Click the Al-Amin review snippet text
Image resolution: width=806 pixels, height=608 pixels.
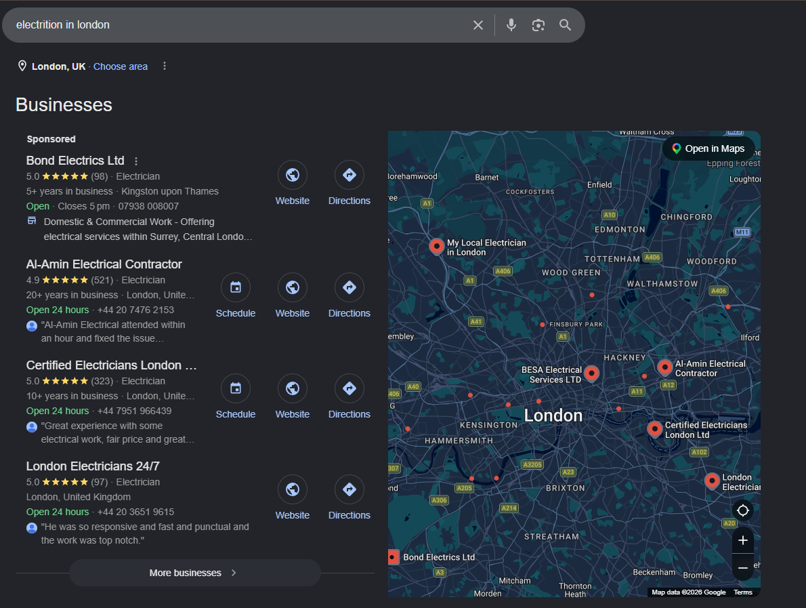(x=113, y=331)
